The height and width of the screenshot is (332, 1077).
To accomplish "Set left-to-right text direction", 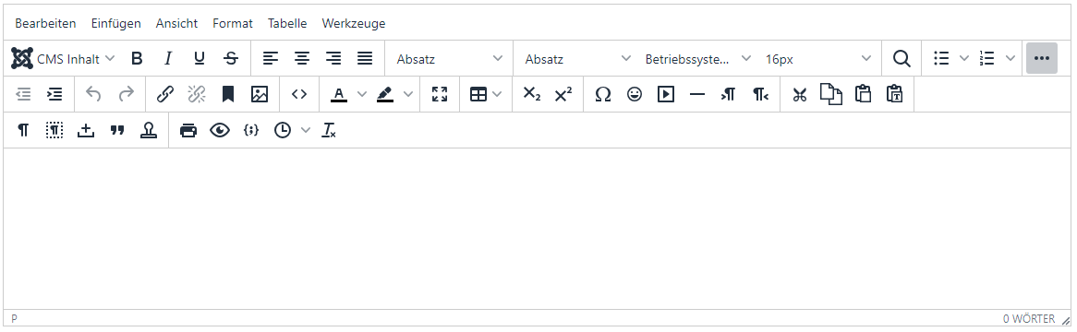I will point(728,95).
